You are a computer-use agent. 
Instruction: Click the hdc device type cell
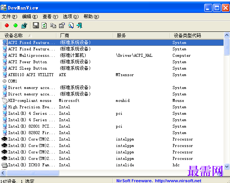coord(176,165)
